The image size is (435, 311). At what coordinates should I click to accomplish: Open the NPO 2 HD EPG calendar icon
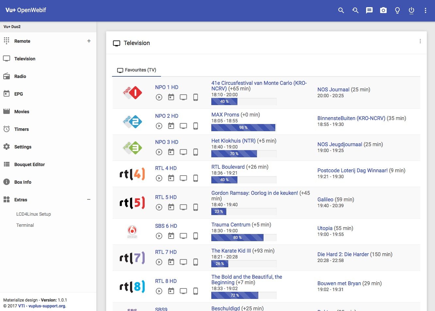click(171, 126)
